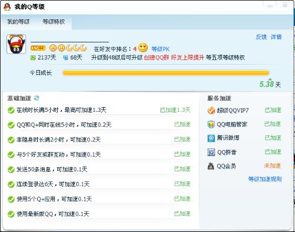Click the check icon for 发送50条消息

pyautogui.click(x=11, y=170)
